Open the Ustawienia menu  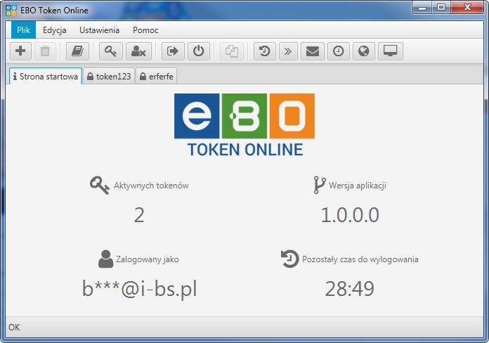click(x=99, y=30)
